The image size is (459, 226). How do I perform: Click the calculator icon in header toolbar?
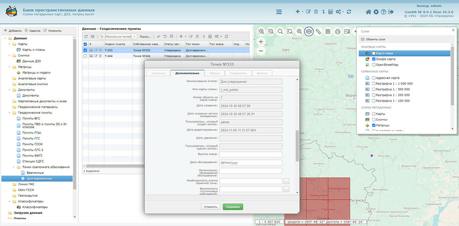330,11
